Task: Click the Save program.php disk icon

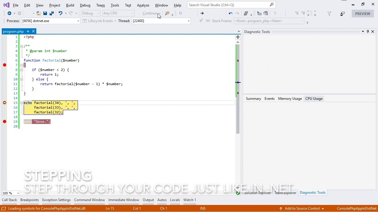Action: 45,13
